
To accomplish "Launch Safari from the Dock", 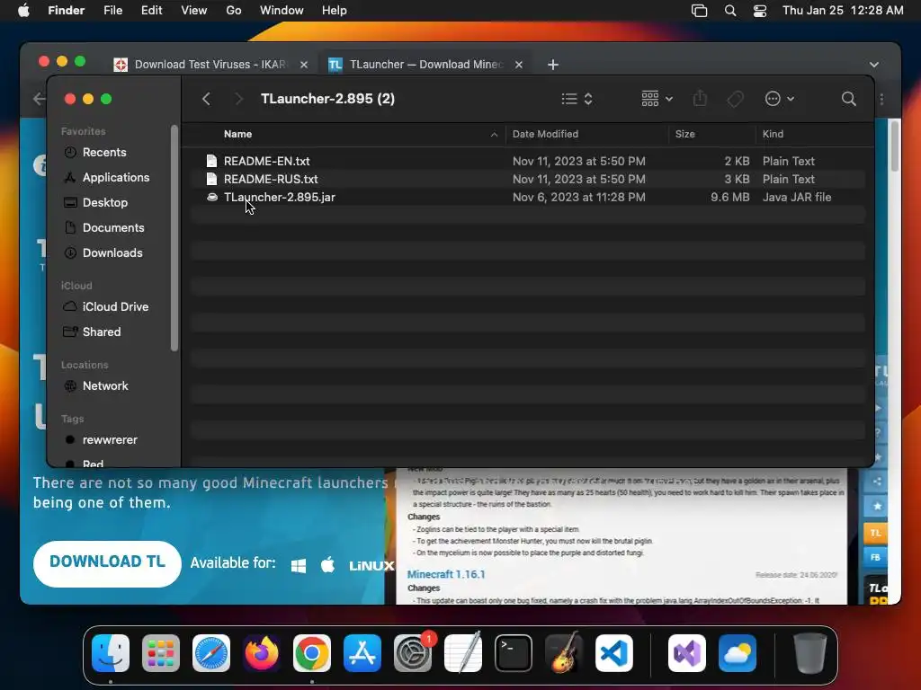I will (210, 653).
